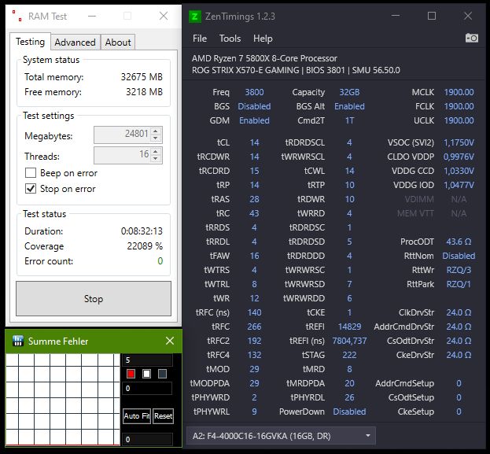Click the Summe Fehler graph window icon
Screen dimensions: 490x454
(x=18, y=341)
